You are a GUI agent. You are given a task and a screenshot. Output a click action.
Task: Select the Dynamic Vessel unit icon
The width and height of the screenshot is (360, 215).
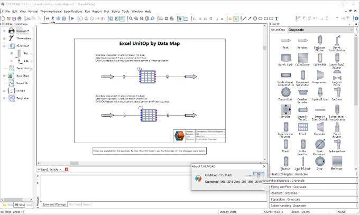pyautogui.click(x=303, y=110)
